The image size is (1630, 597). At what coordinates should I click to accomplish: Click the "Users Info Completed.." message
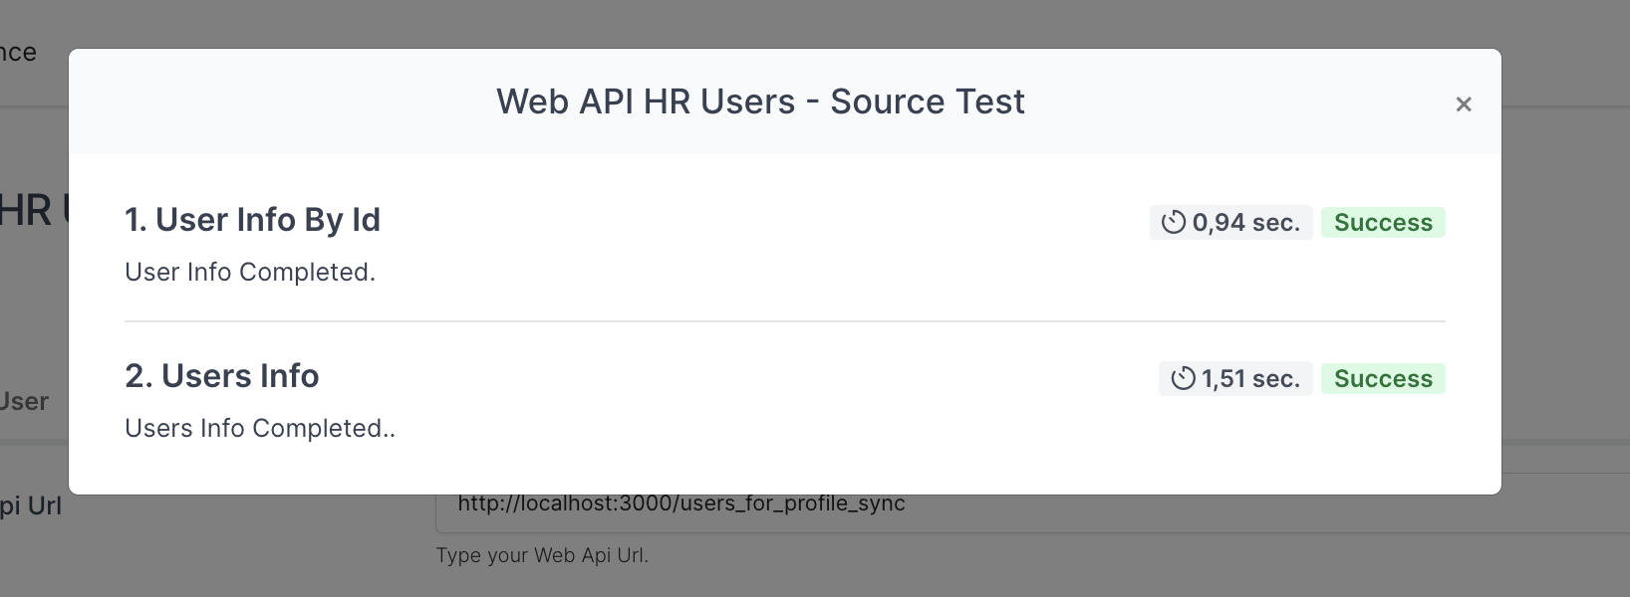[260, 429]
